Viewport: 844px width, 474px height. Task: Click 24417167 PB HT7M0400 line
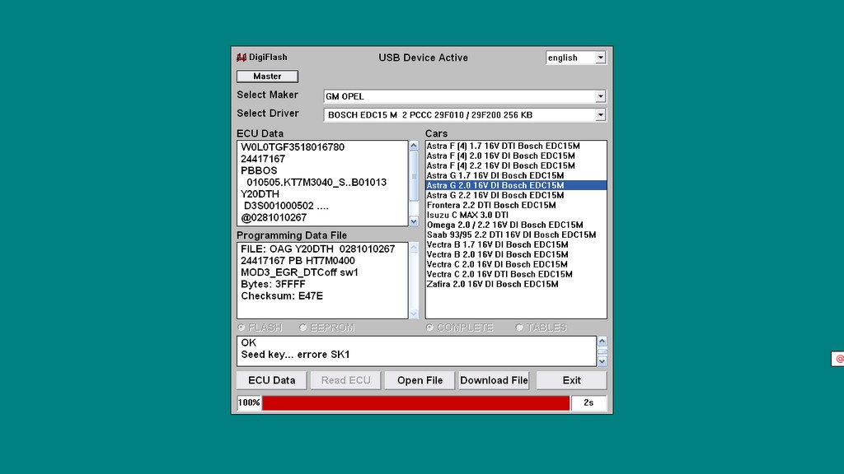pyautogui.click(x=298, y=261)
